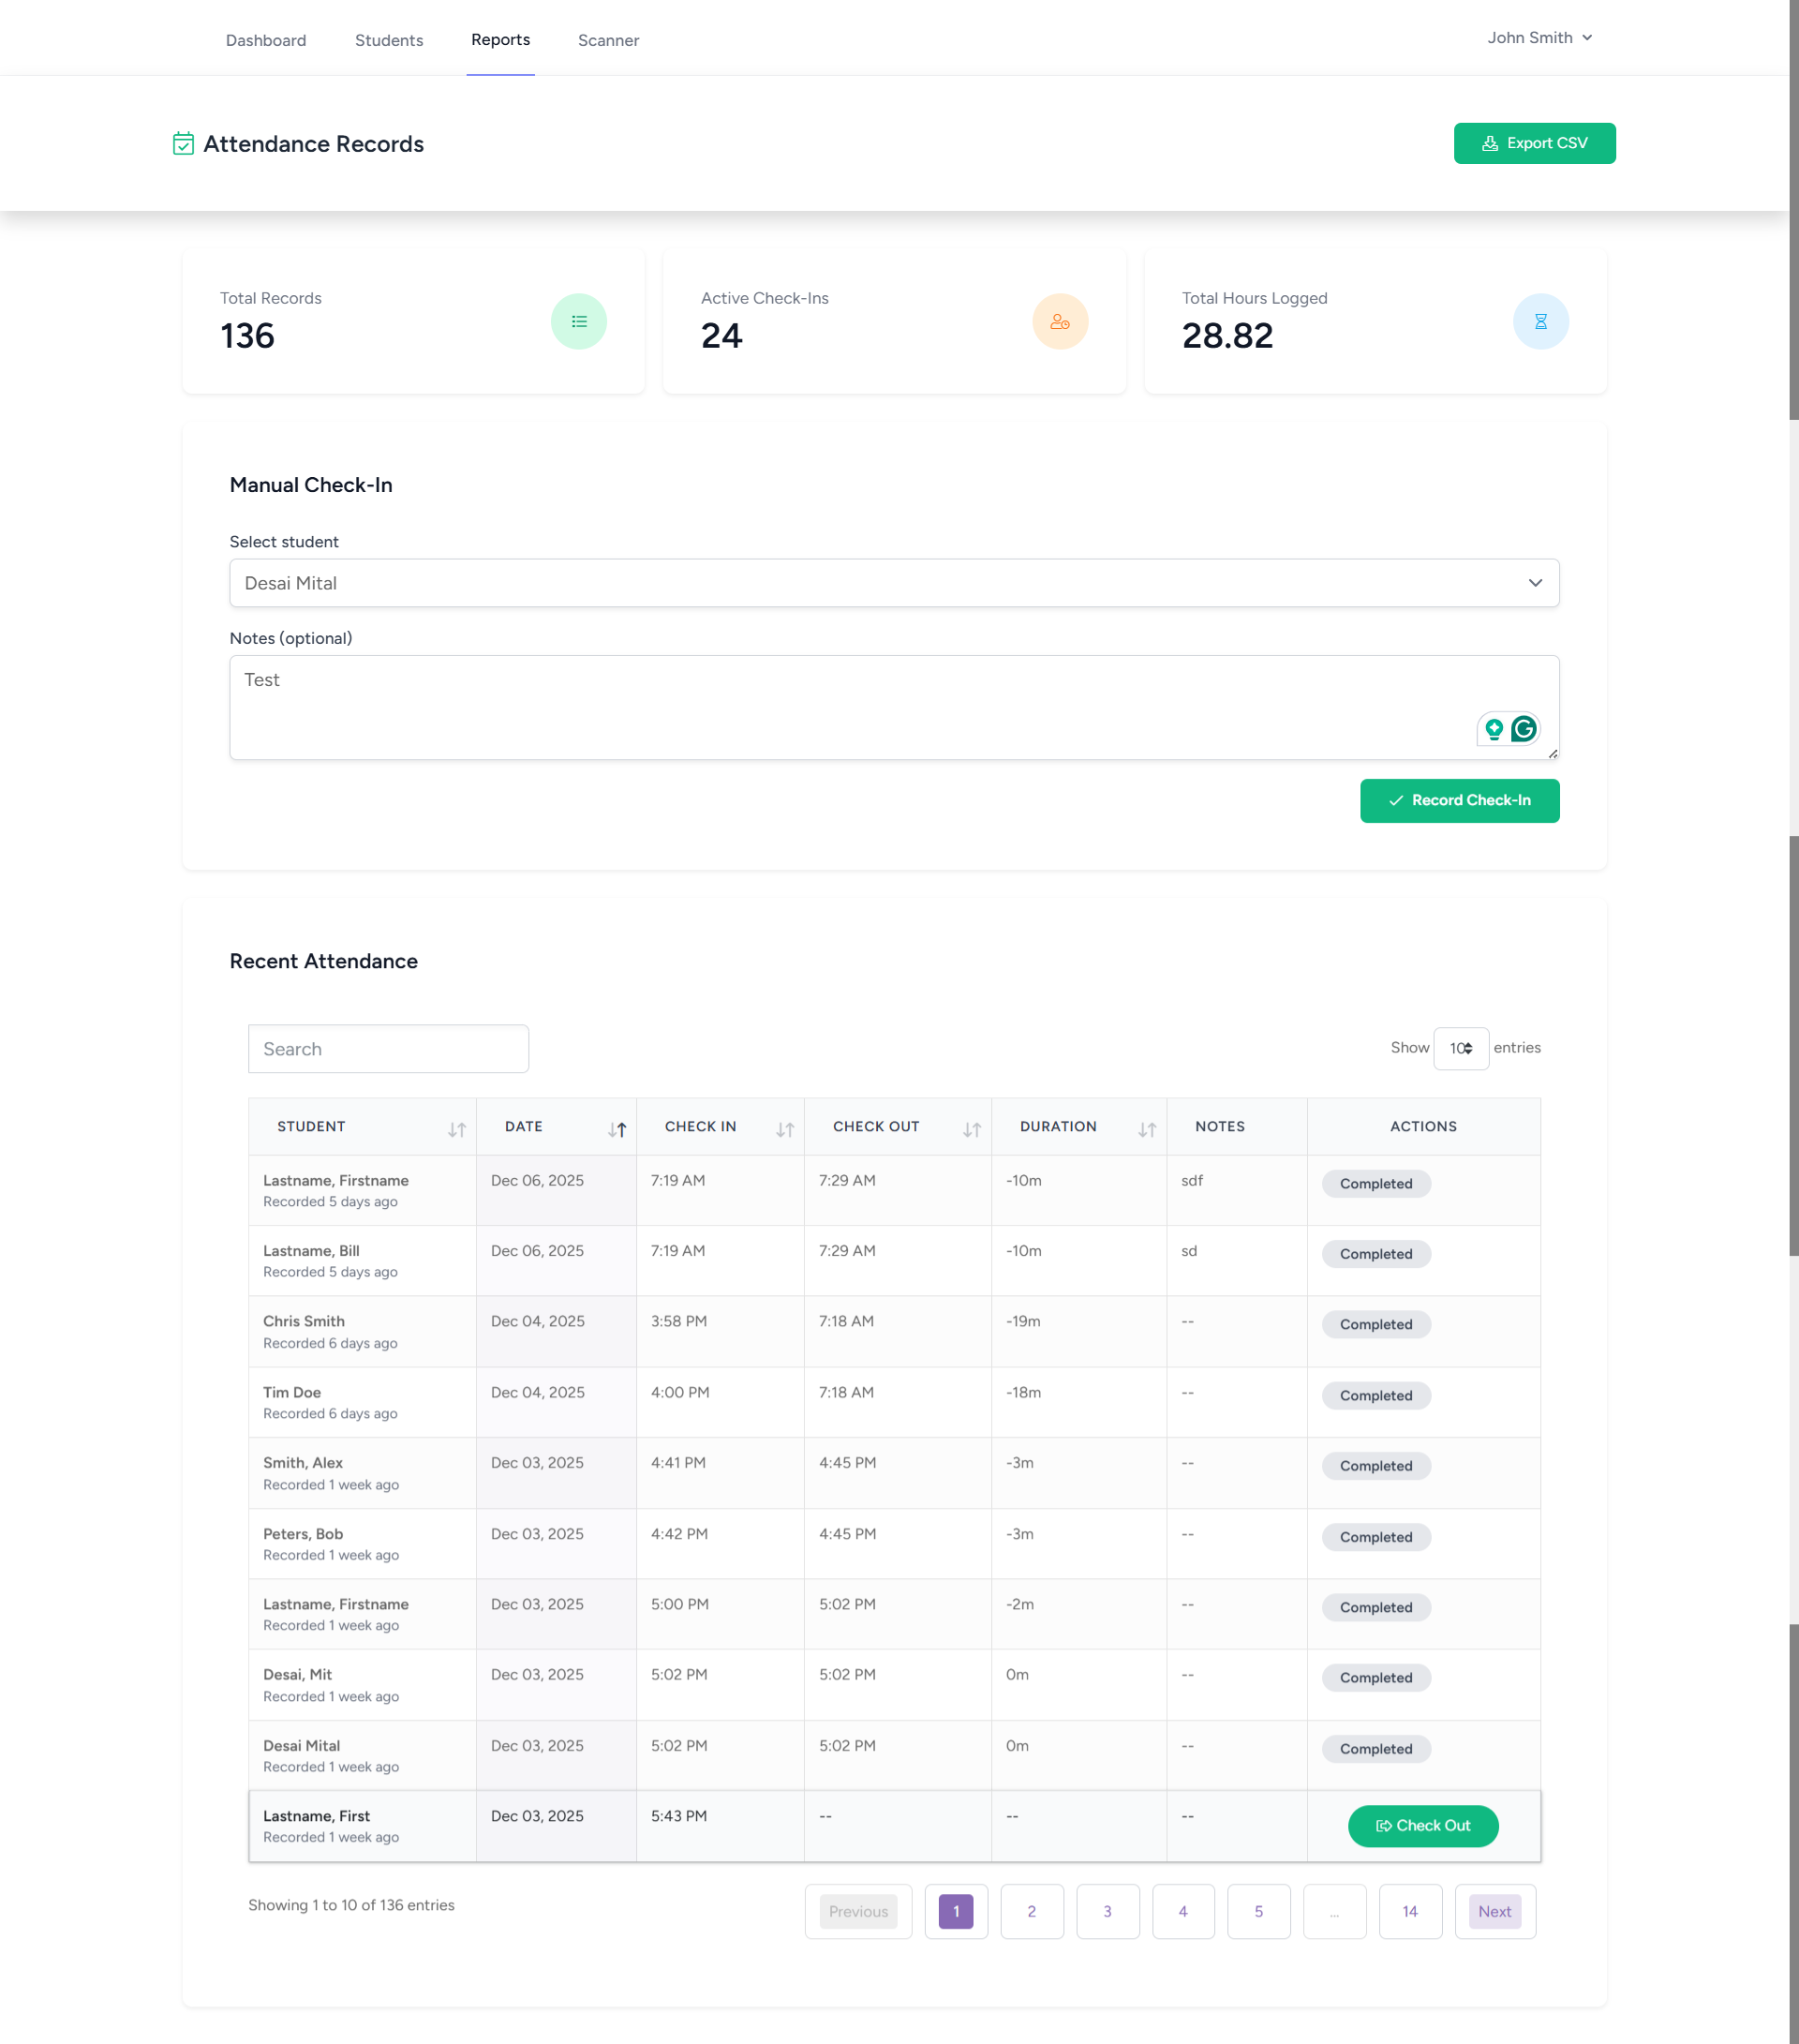
Task: Click the green lightbulb suggestion icon
Action: click(1493, 729)
